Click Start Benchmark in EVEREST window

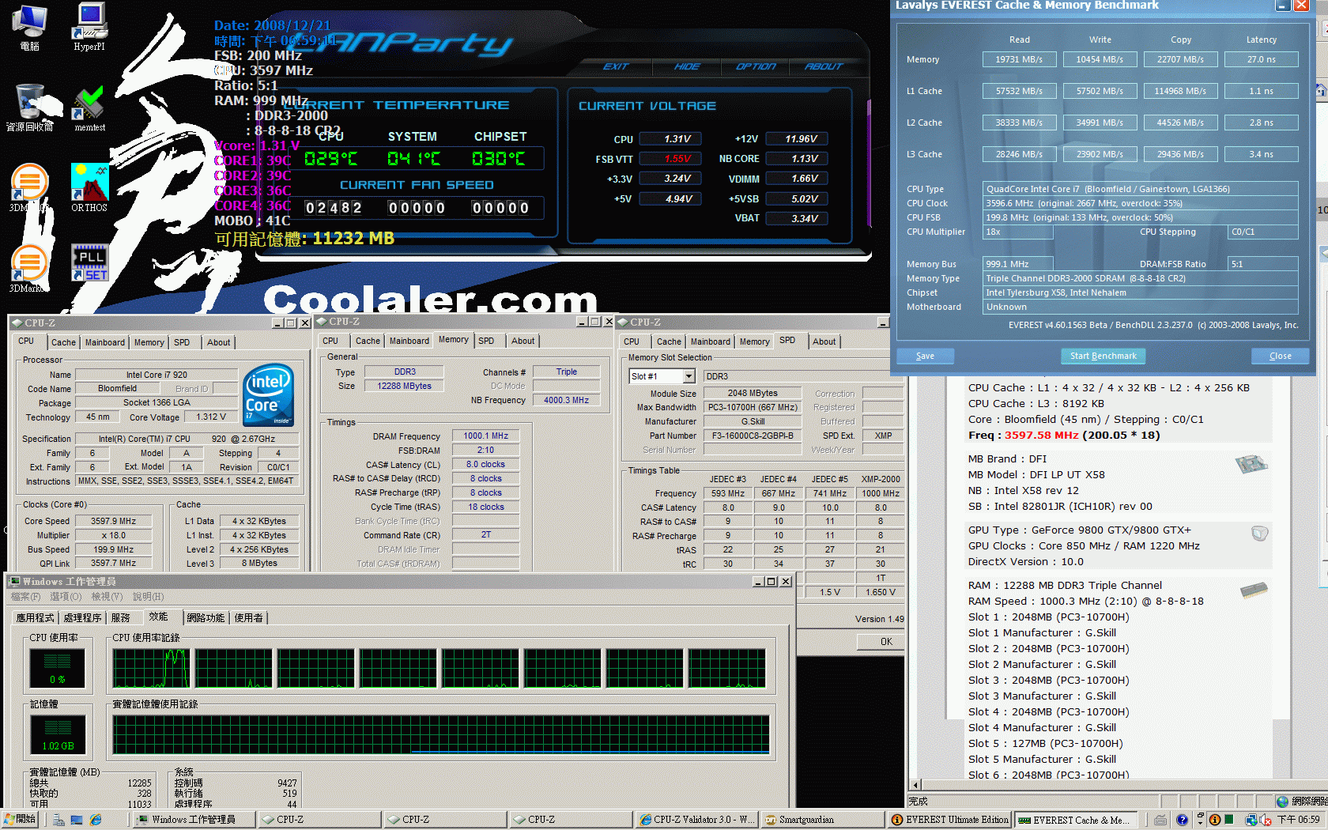(x=1103, y=356)
